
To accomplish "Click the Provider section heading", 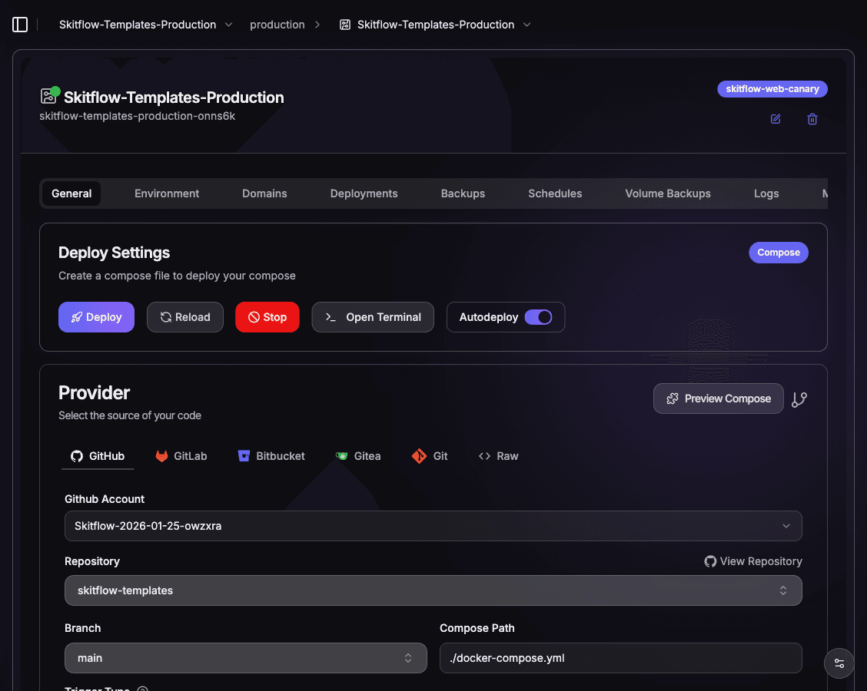I will [x=94, y=393].
